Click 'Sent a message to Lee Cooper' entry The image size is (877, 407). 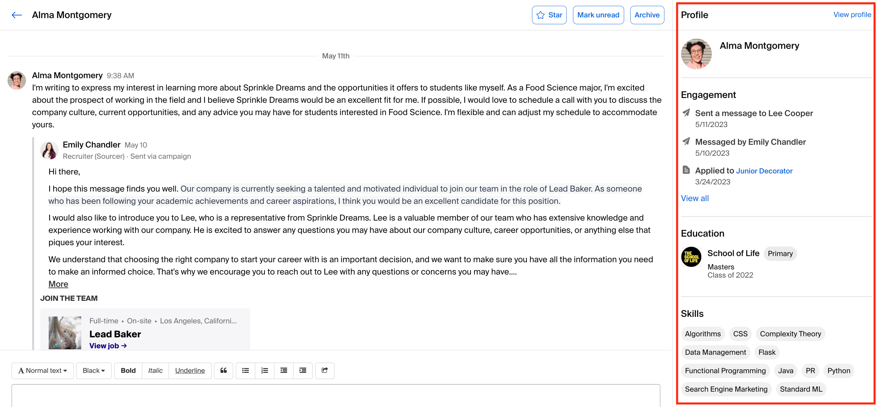pyautogui.click(x=754, y=113)
